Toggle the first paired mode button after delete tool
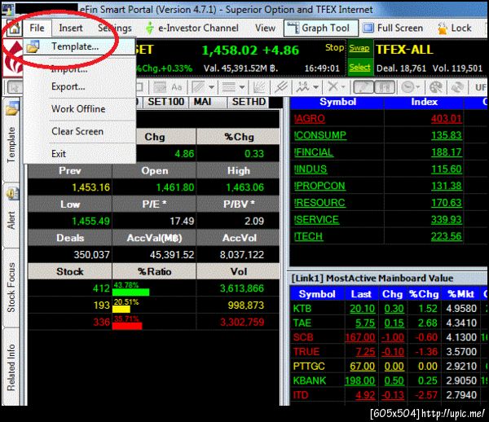The image size is (489, 422). click(363, 87)
